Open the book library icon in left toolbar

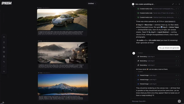pyautogui.click(x=4, y=52)
